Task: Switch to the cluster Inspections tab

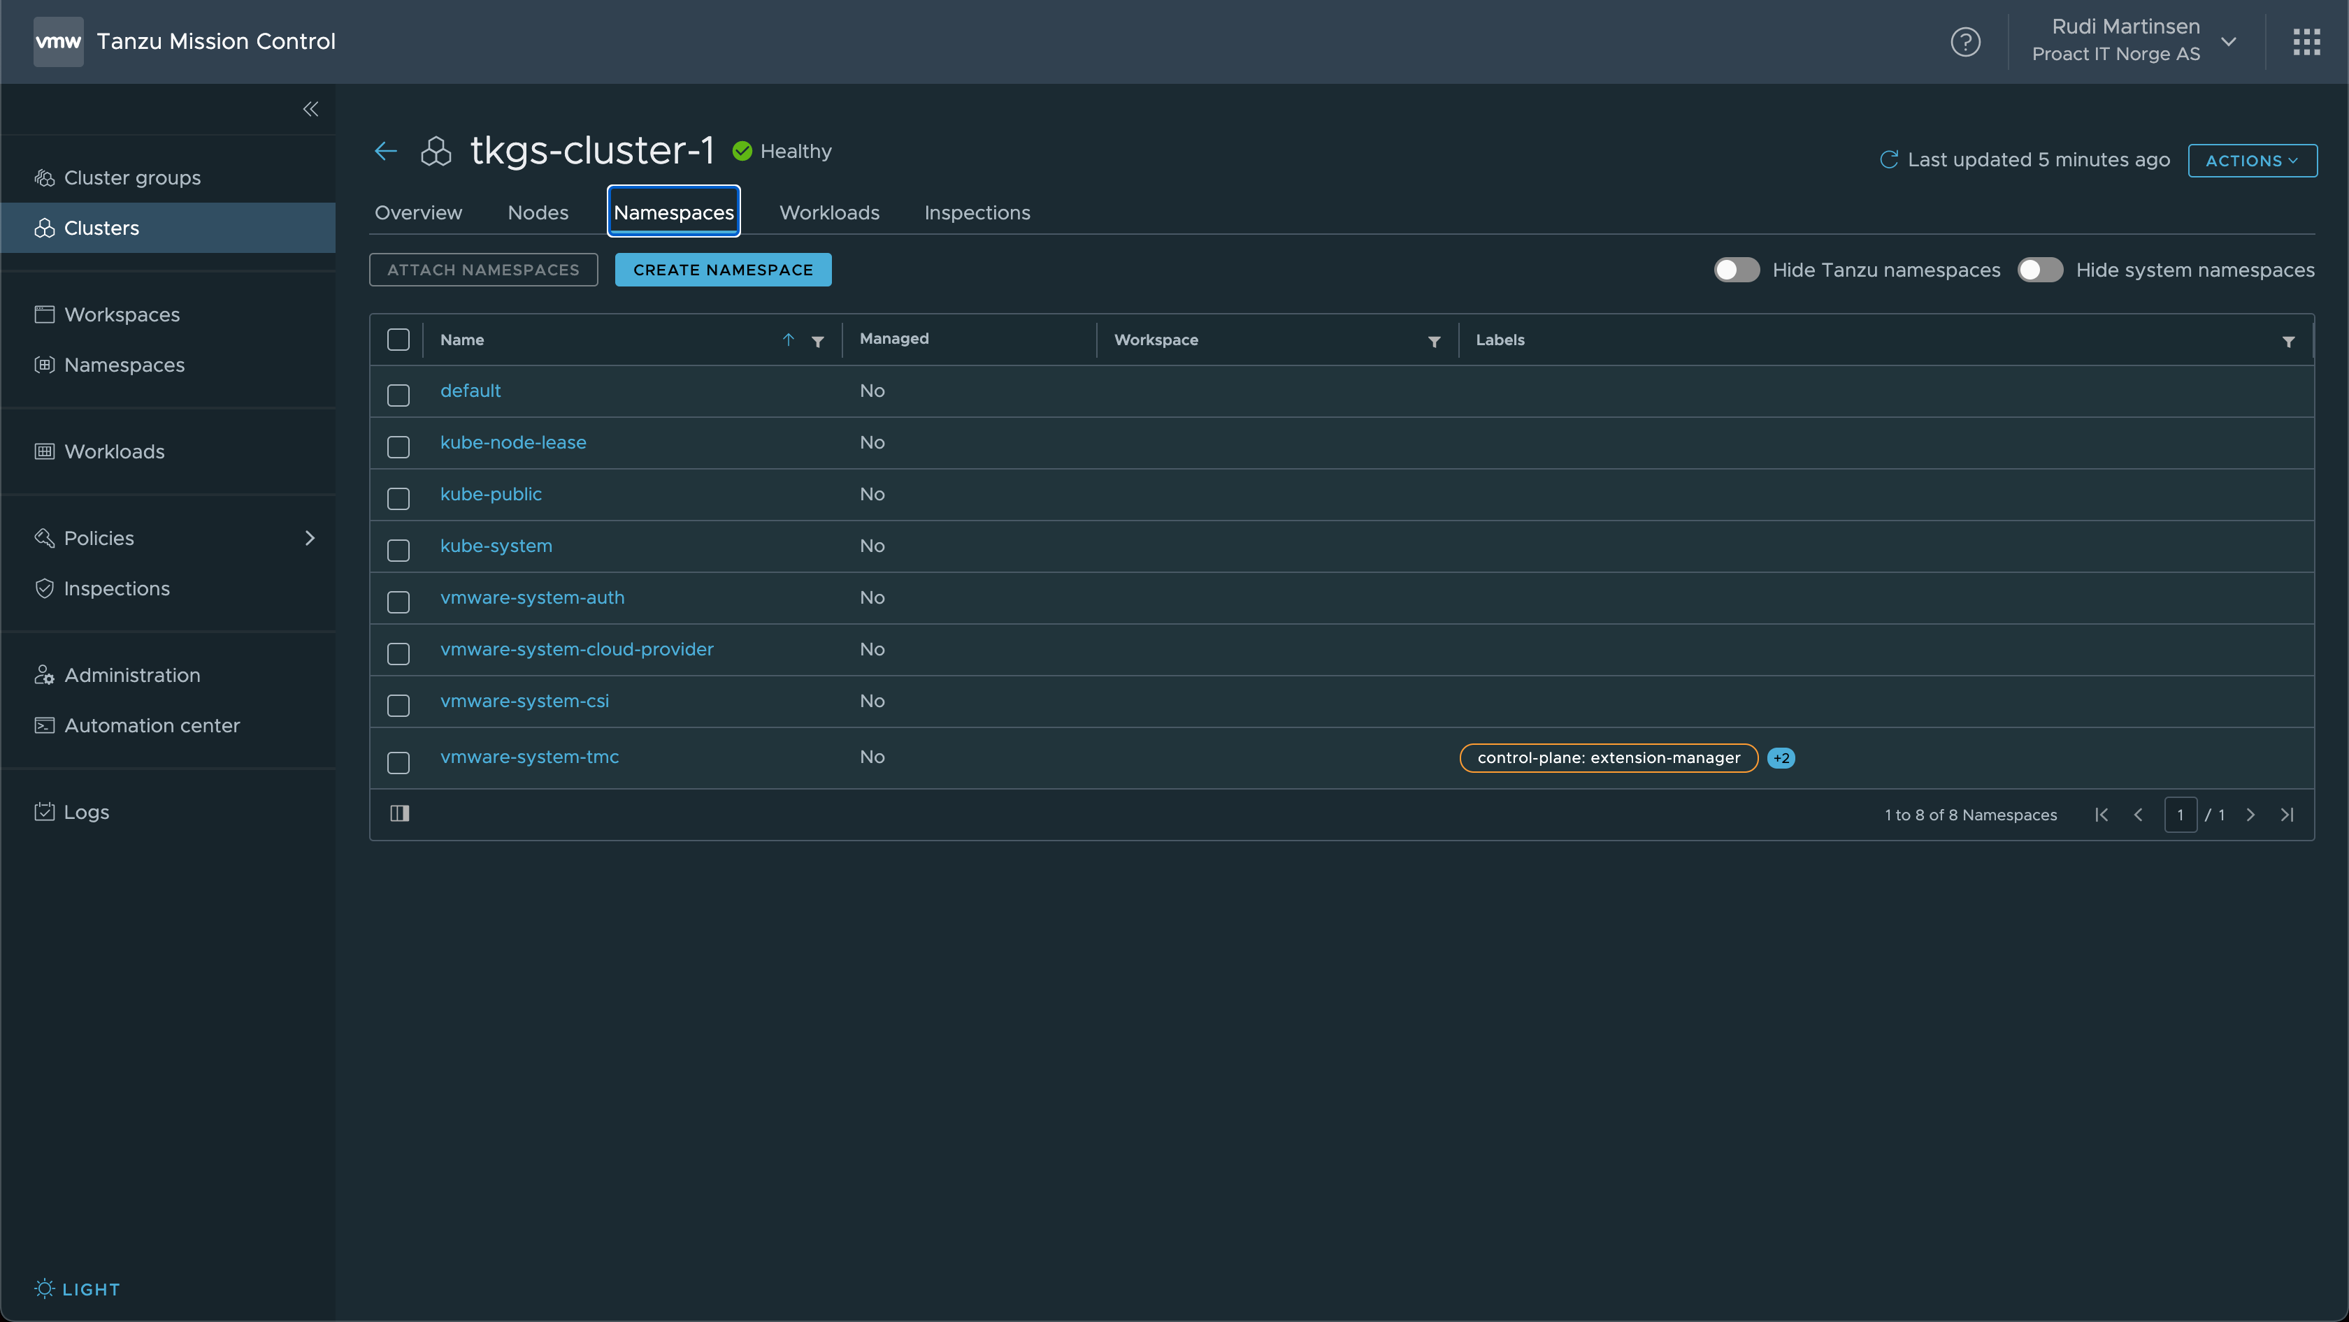Action: pos(977,212)
